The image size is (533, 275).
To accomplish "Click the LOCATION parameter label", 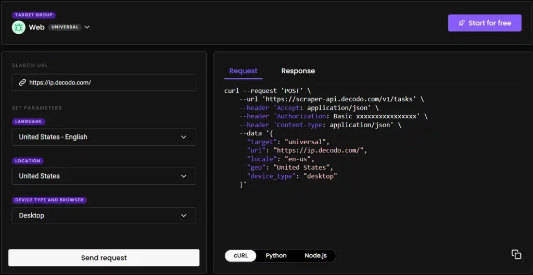I will point(28,161).
